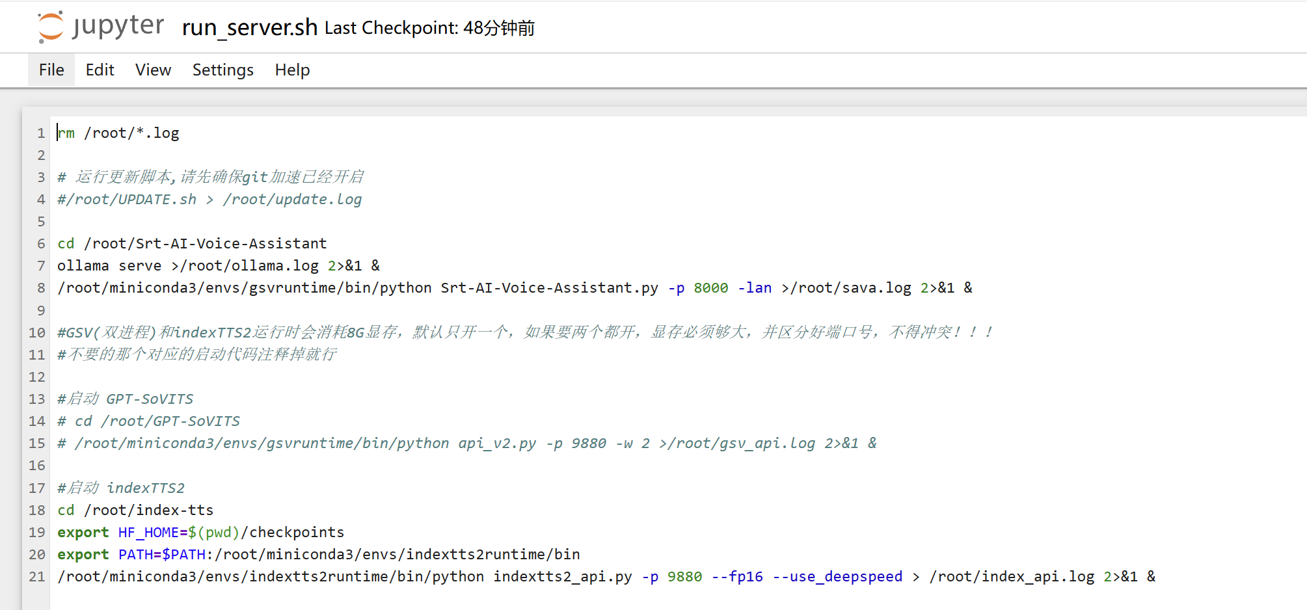Click the '#启动 indexTTS2' comment
This screenshot has width=1307, height=610.
coord(121,488)
